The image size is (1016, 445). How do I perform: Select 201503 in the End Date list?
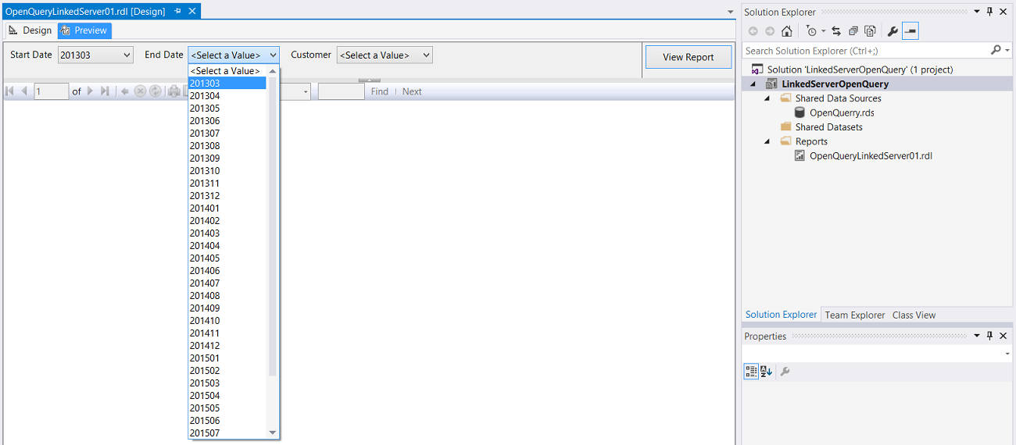227,383
